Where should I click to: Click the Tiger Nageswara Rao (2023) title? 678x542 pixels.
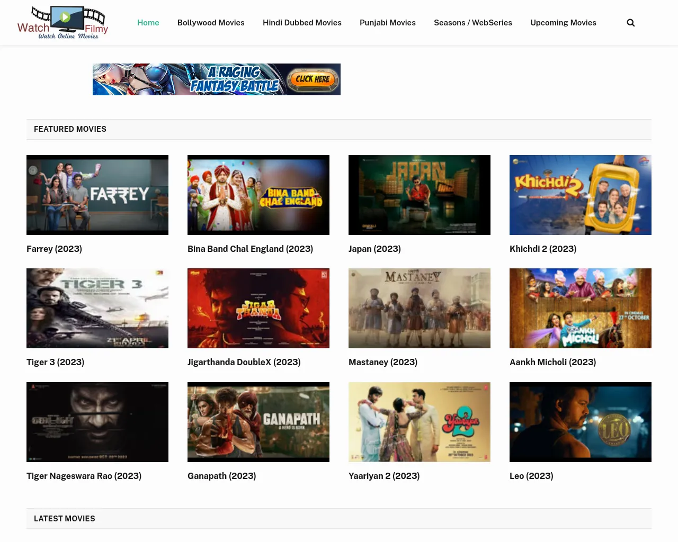[84, 476]
